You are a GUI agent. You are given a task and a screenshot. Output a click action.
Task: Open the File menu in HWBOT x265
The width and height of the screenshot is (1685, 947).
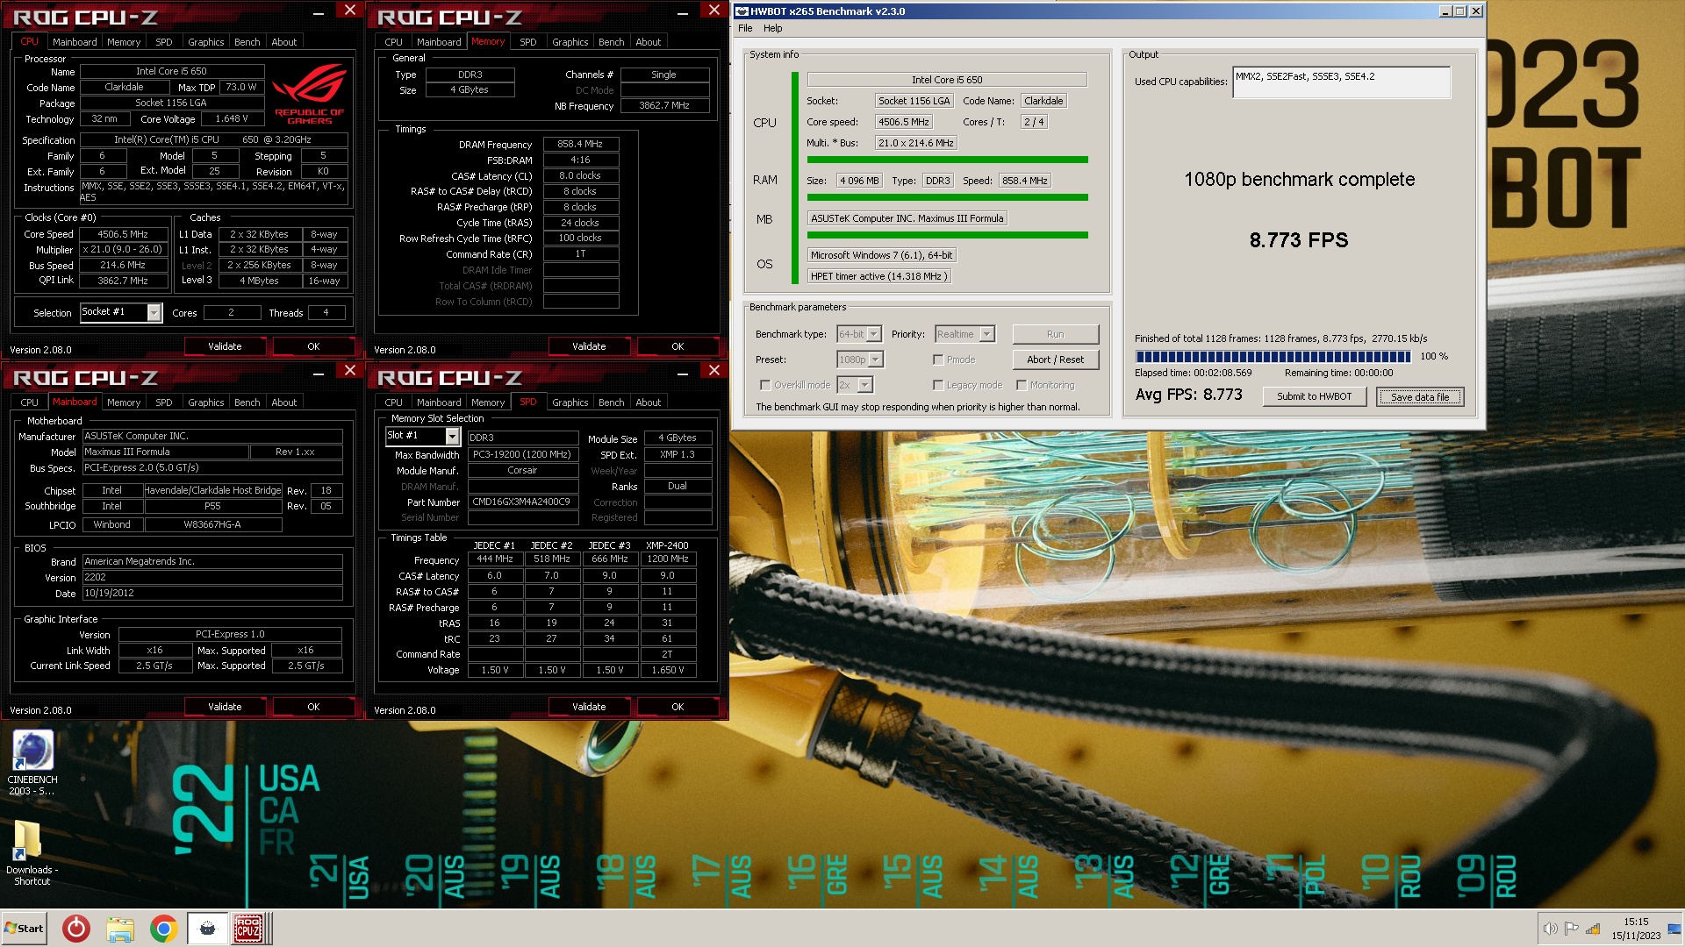pyautogui.click(x=745, y=28)
